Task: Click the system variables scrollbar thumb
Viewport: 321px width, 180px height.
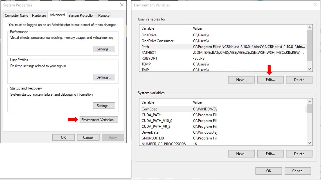Action: 310,109
